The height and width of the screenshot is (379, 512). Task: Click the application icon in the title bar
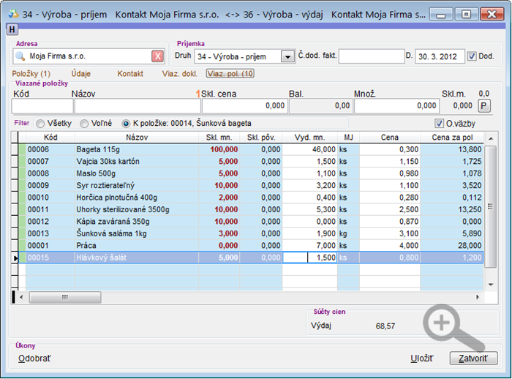click(12, 14)
